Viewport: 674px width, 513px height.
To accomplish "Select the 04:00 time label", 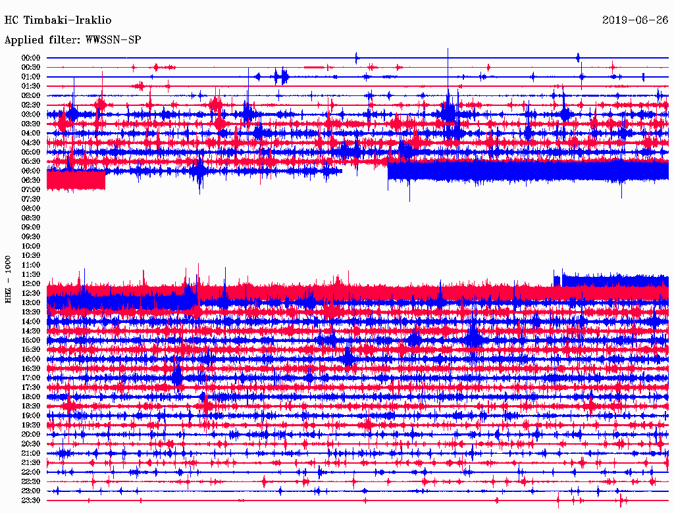I will click(x=31, y=134).
